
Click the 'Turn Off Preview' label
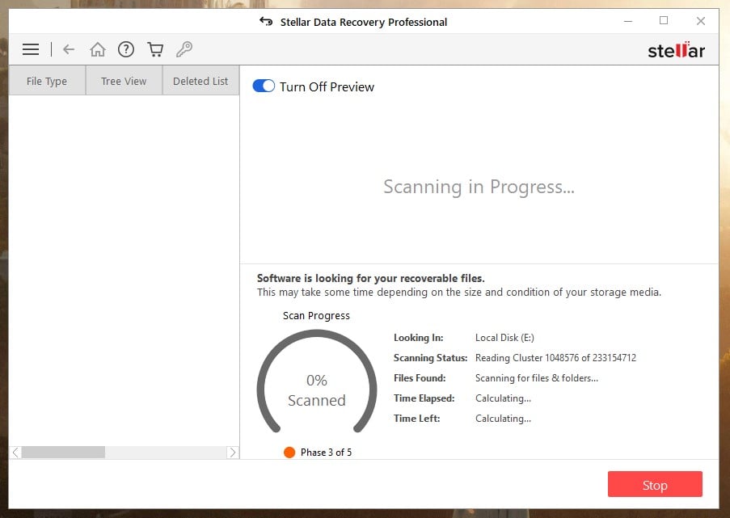pyautogui.click(x=327, y=86)
